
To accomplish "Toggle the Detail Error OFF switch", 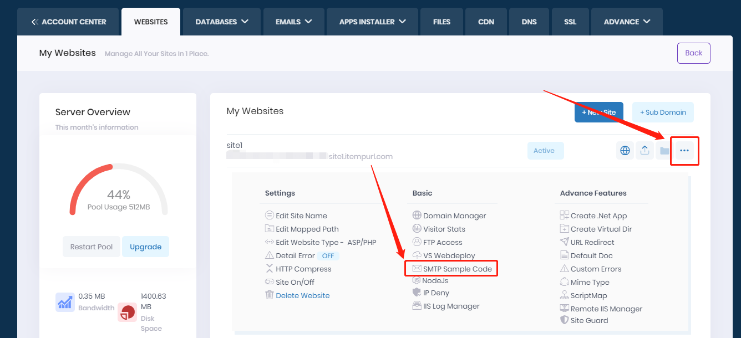I will pos(328,255).
